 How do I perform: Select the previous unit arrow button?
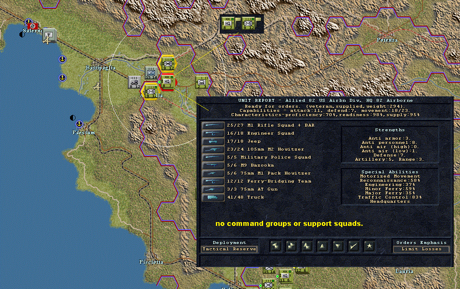[276, 246]
